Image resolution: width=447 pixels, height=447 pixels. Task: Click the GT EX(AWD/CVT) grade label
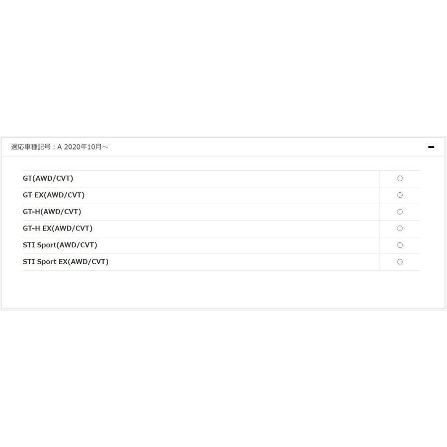(54, 195)
